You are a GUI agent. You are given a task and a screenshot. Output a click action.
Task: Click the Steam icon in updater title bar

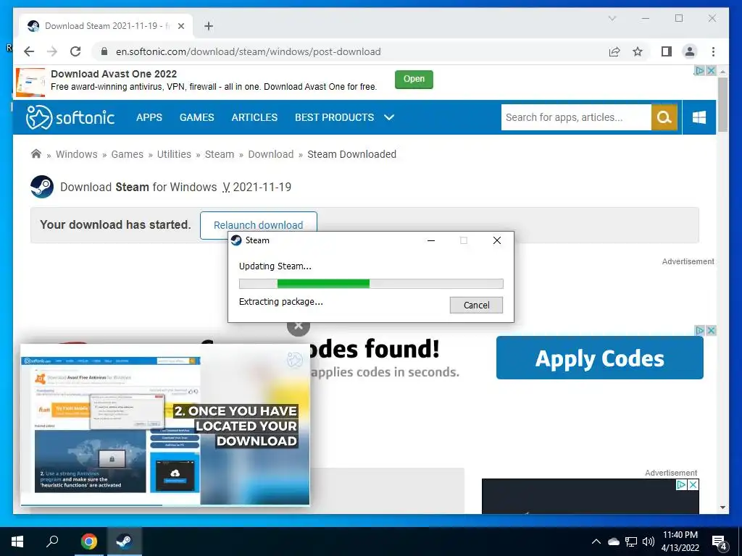236,240
